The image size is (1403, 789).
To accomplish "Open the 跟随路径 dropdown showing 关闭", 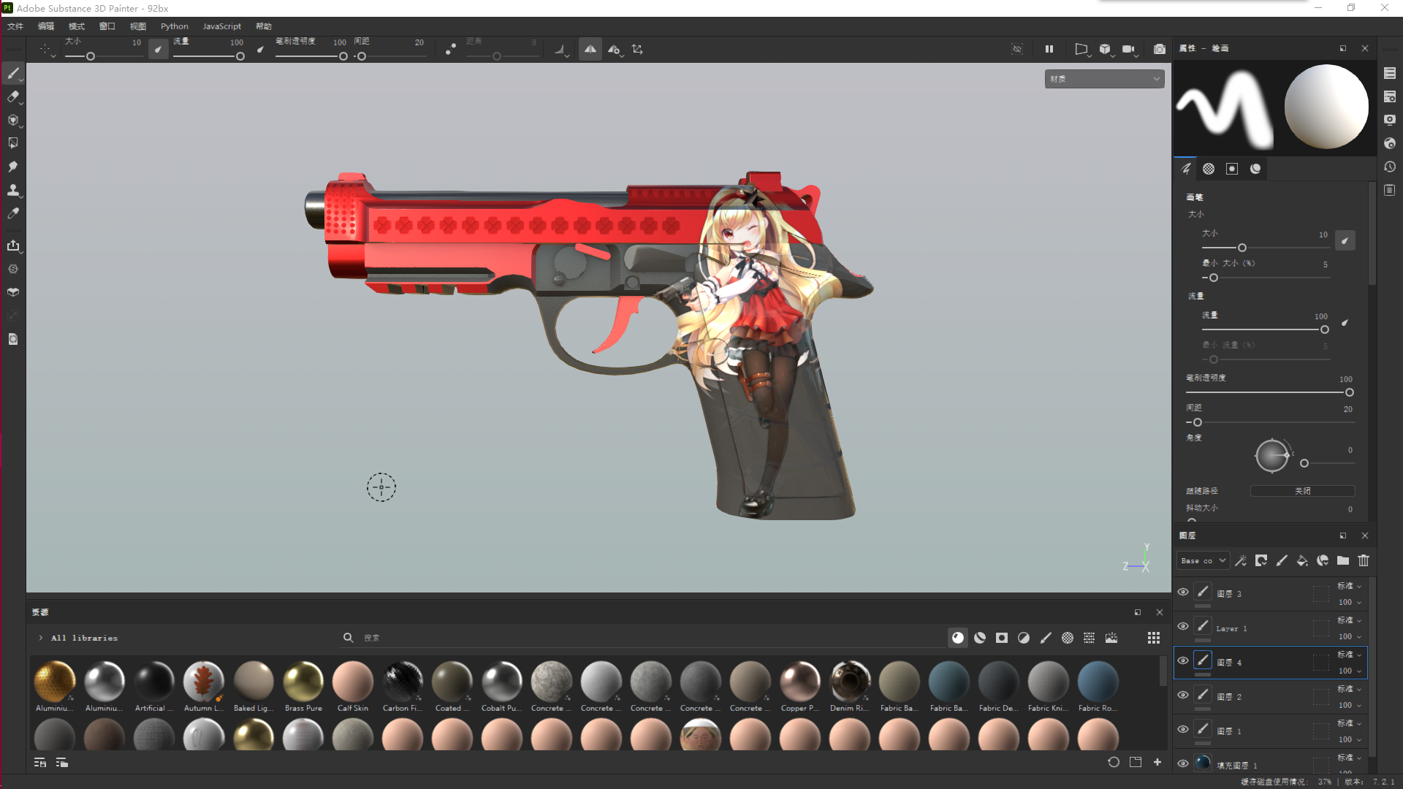I will click(x=1302, y=491).
